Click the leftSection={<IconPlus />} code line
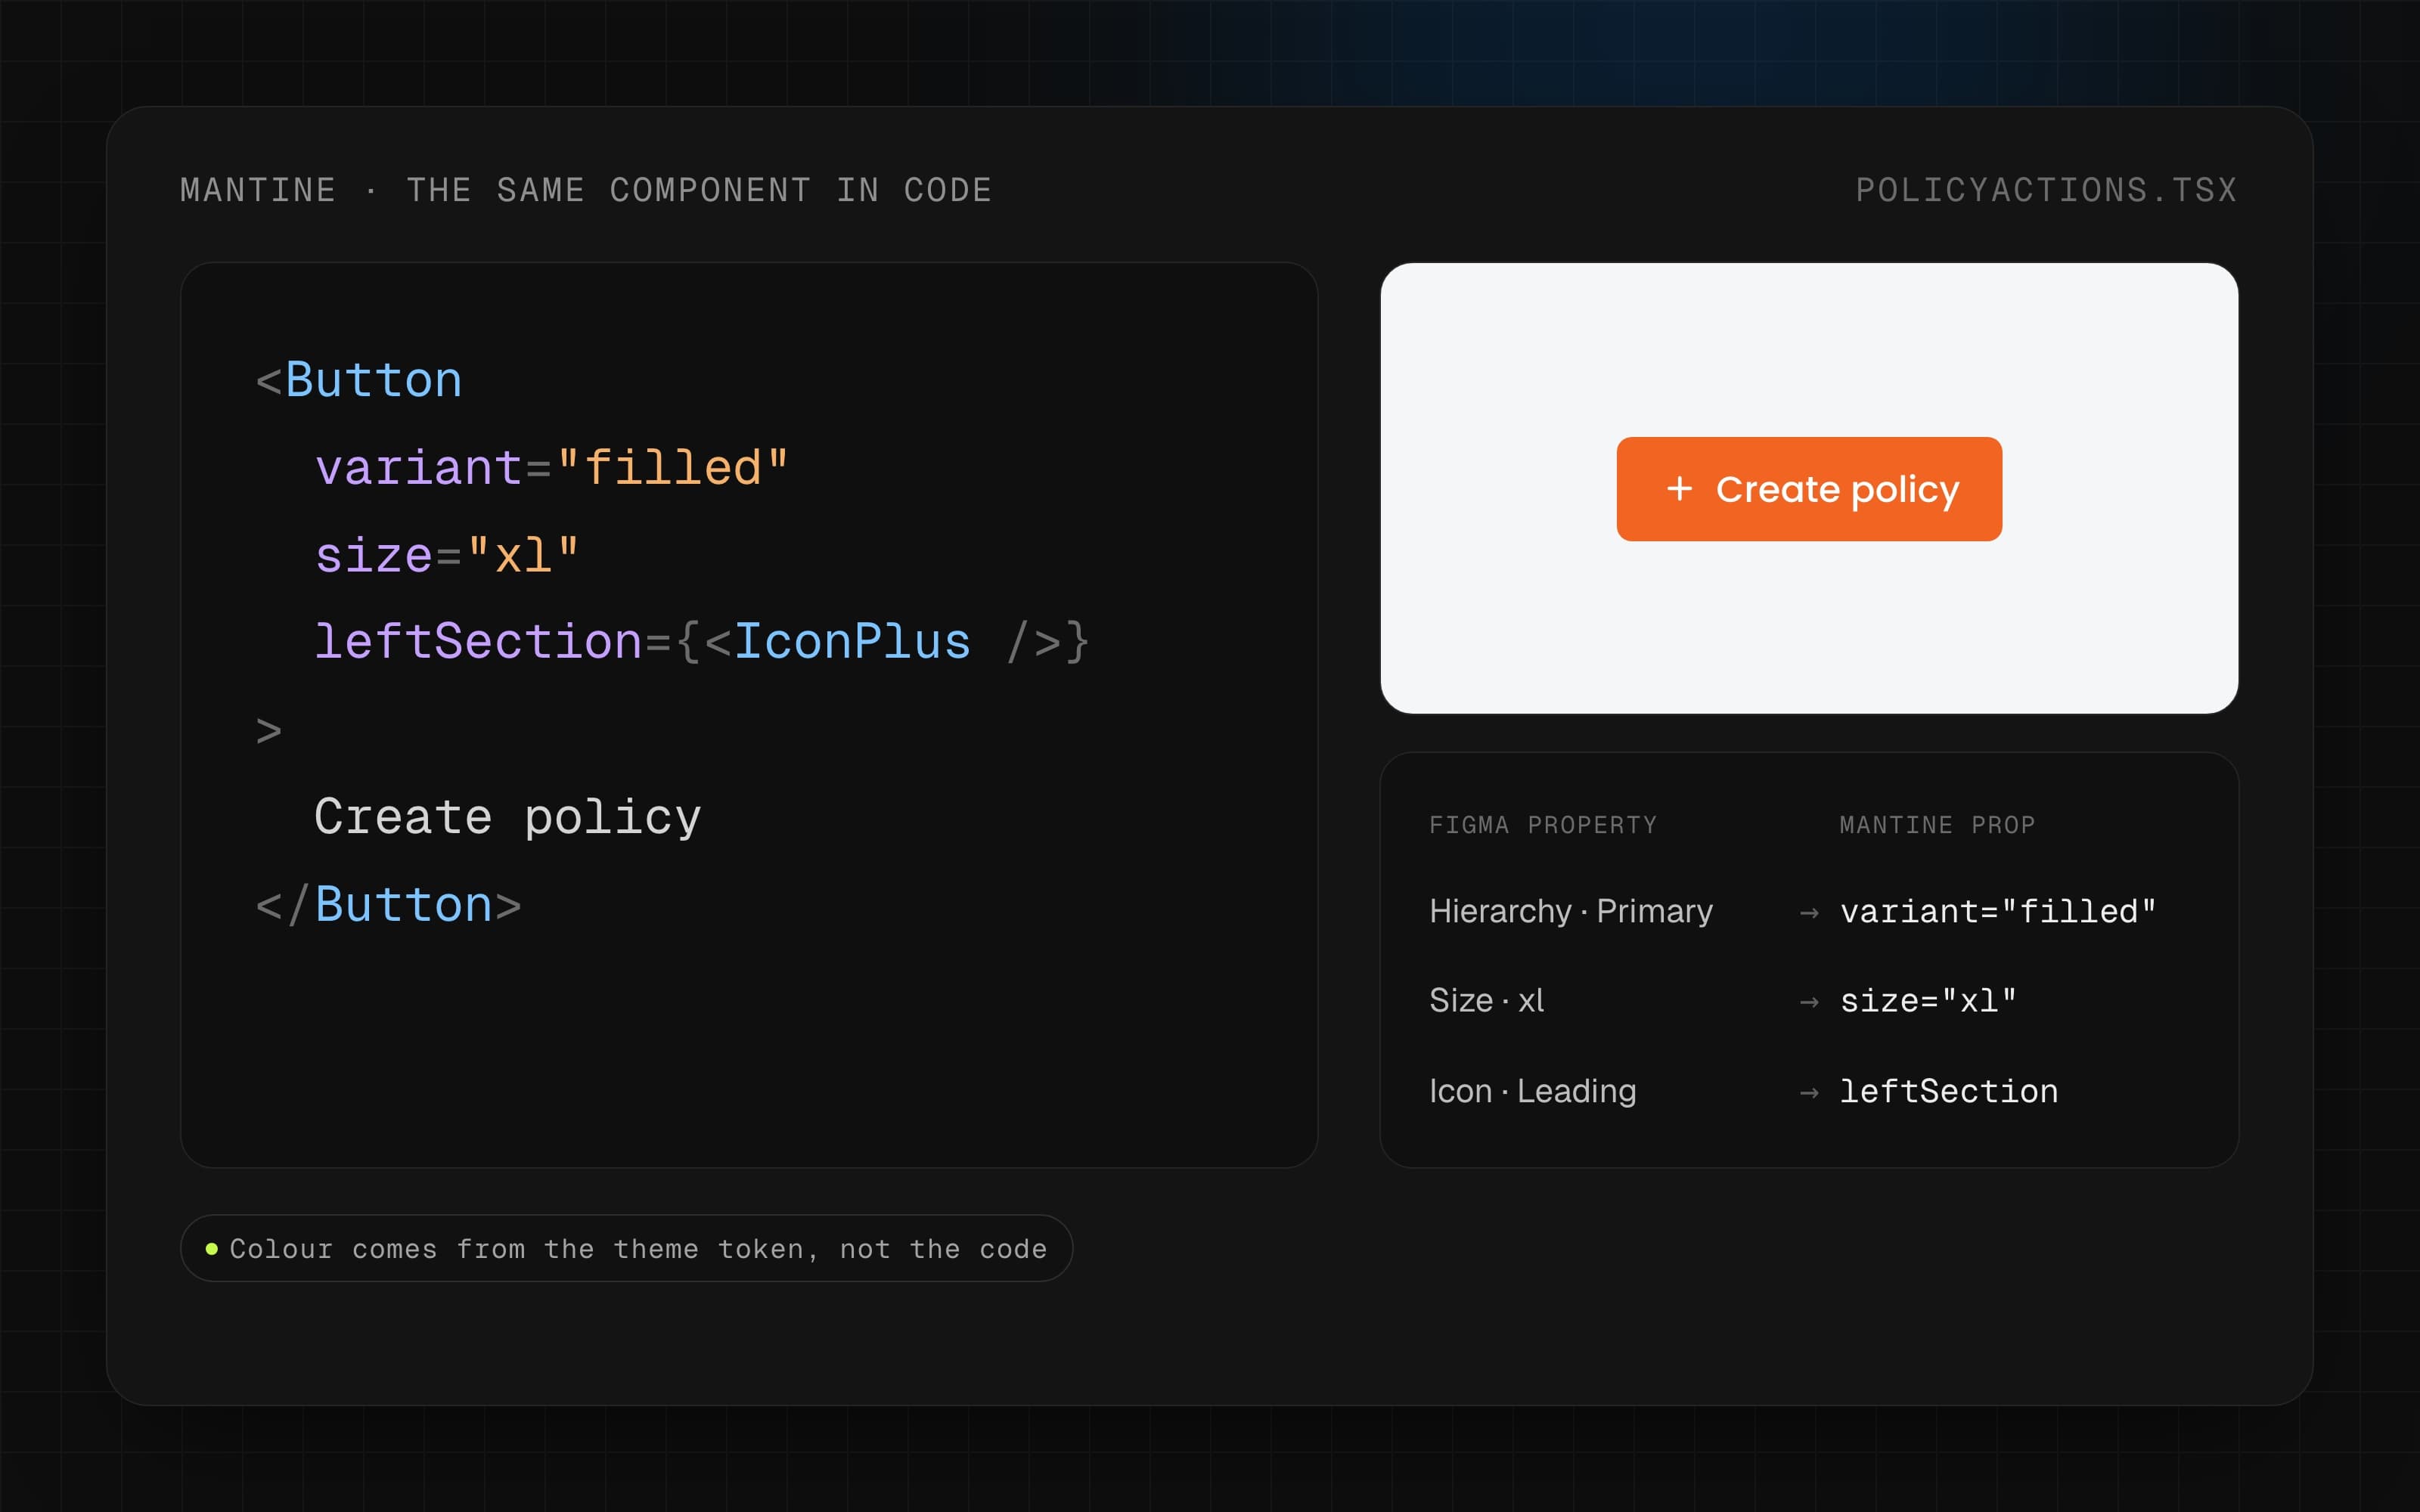Image resolution: width=2420 pixels, height=1512 pixels. pyautogui.click(x=702, y=642)
